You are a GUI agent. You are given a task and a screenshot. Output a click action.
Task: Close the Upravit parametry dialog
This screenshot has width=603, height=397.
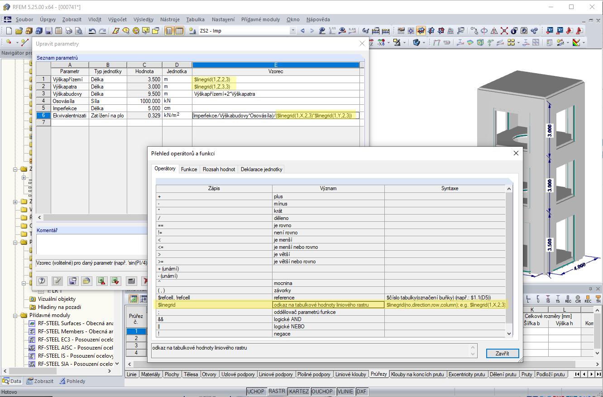[362, 43]
